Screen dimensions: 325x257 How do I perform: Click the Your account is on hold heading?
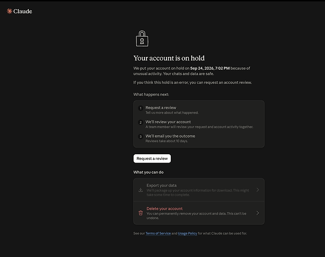[169, 58]
